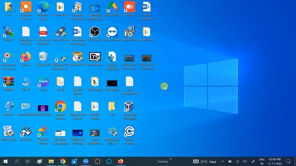Select the Recycle Bin icon

pyautogui.click(x=43, y=59)
